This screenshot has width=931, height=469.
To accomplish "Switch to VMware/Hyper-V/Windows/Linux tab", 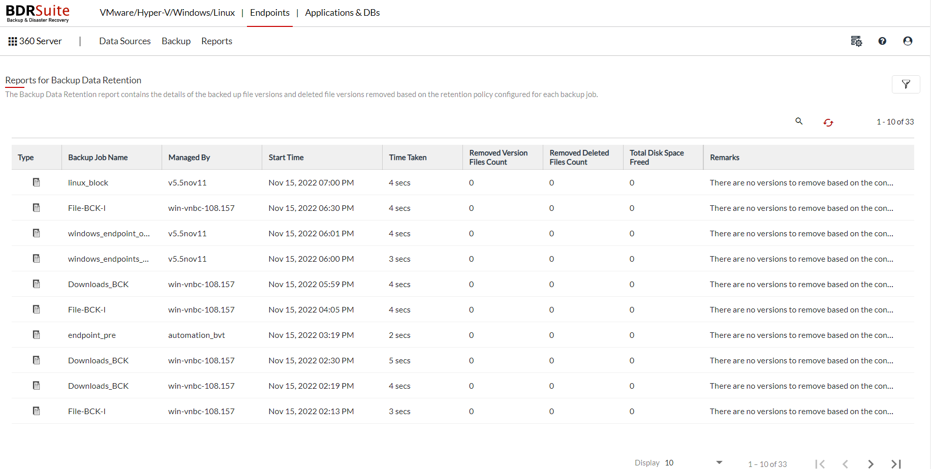I will 167,13.
